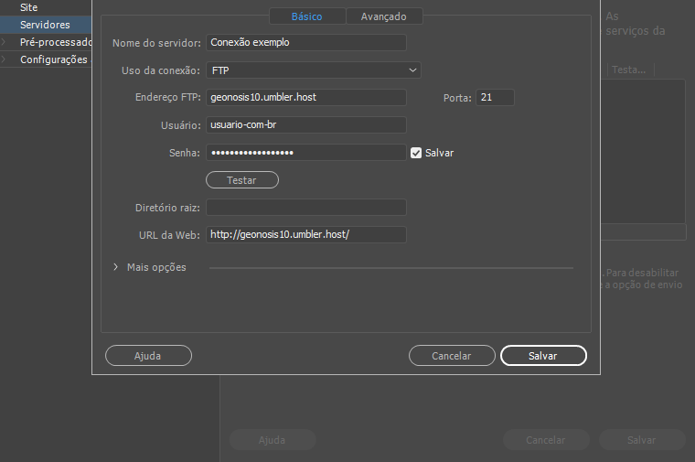695x462 pixels.
Task: Select Site in the left sidebar
Action: click(x=29, y=7)
